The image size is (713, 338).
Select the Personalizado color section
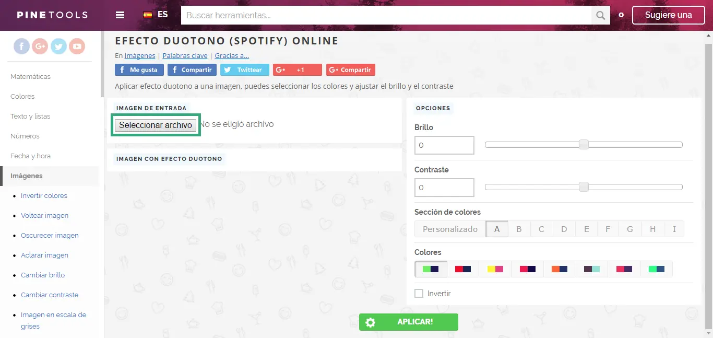point(450,229)
